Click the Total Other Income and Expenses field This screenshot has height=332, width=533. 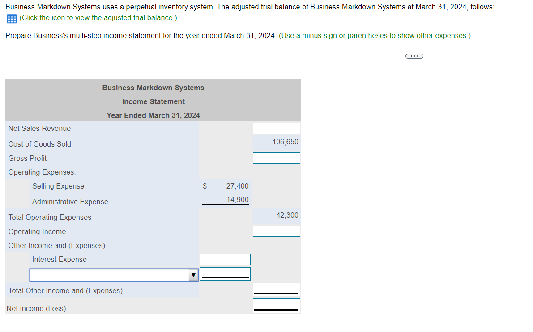pyautogui.click(x=276, y=289)
